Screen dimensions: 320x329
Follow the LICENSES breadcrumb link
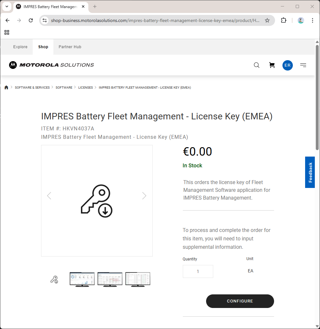click(x=85, y=88)
